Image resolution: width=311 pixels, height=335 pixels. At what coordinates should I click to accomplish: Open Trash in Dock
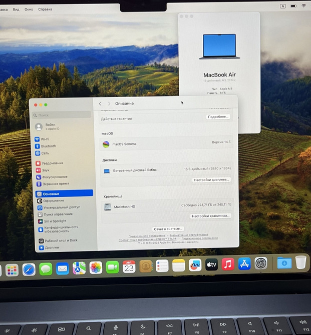(300, 262)
